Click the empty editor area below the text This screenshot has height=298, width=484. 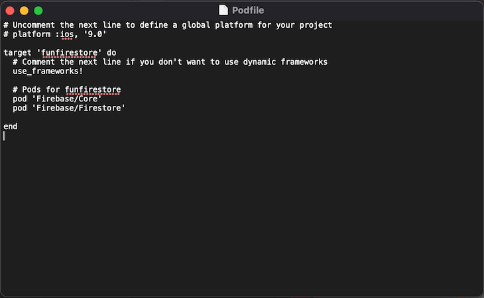pyautogui.click(x=242, y=216)
